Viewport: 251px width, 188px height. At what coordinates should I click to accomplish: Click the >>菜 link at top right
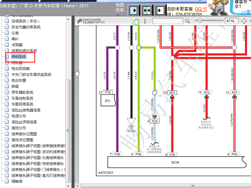[246, 12]
